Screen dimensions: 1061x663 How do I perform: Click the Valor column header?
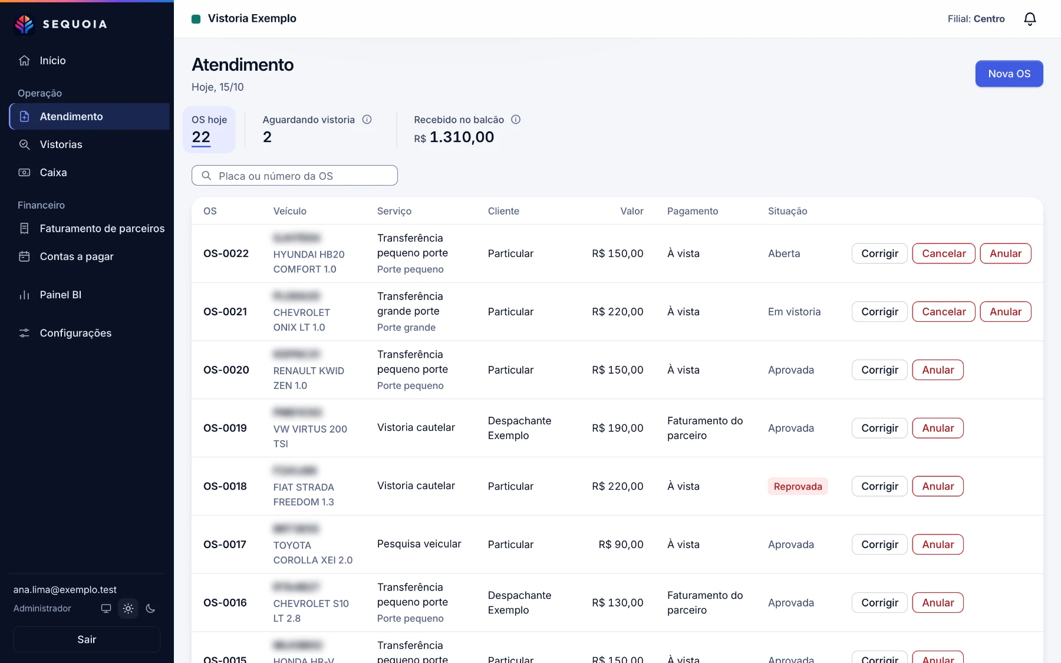(x=631, y=211)
